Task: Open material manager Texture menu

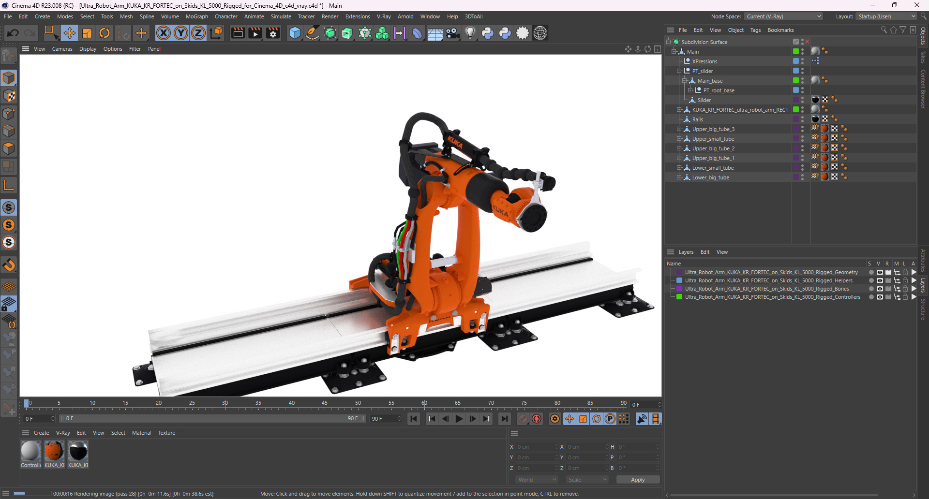Action: click(166, 433)
